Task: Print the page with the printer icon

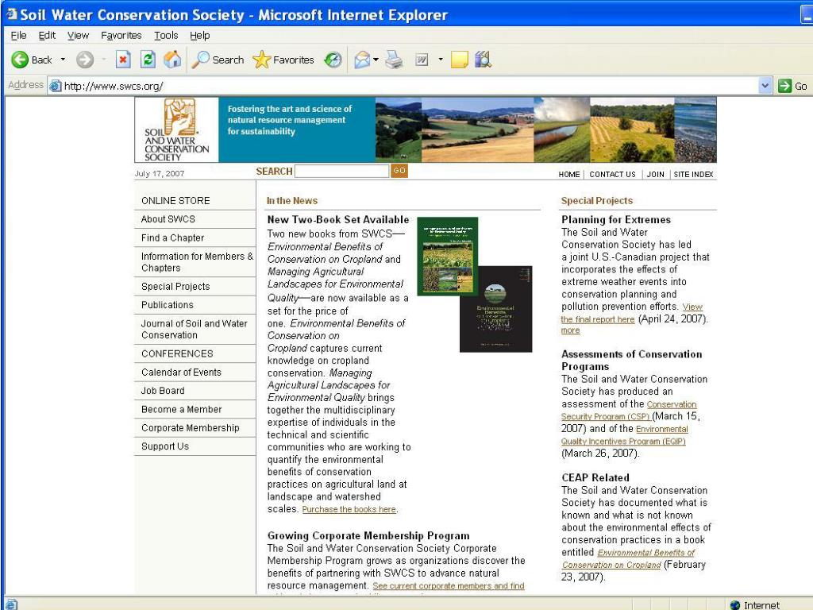Action: pos(394,60)
